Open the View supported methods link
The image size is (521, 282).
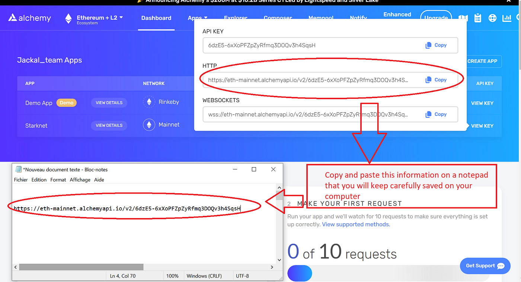356,224
